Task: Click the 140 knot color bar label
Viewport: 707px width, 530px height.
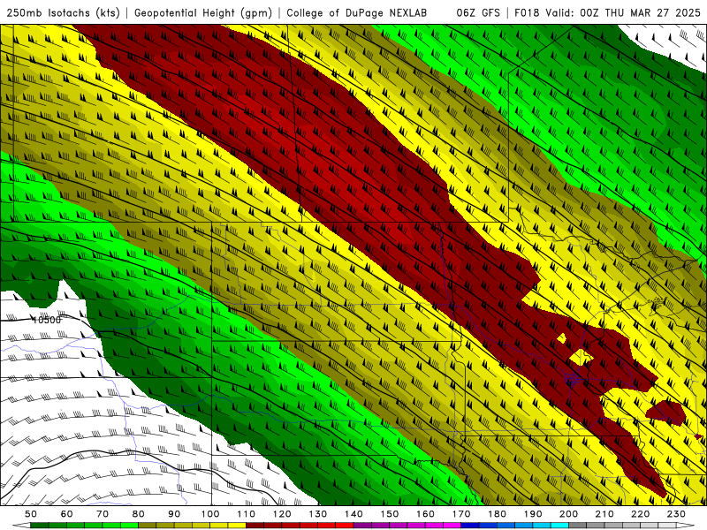Action: [x=353, y=514]
